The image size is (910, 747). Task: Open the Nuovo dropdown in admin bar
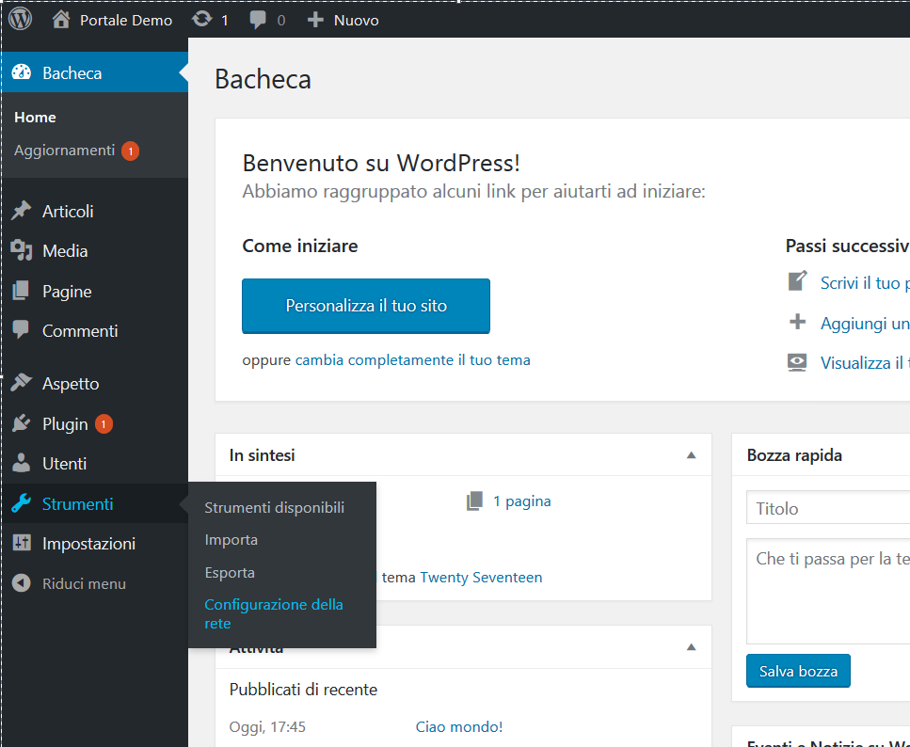point(343,20)
